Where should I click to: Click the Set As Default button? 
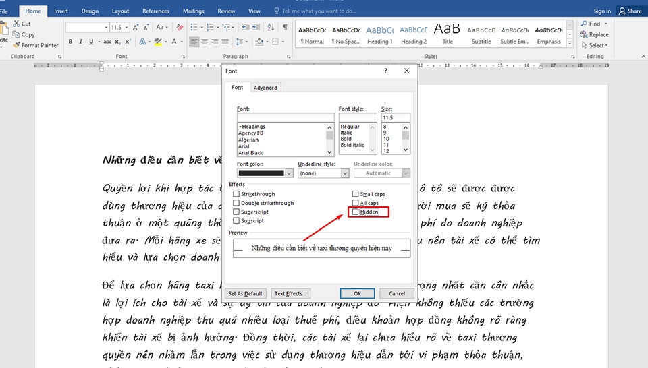(245, 293)
